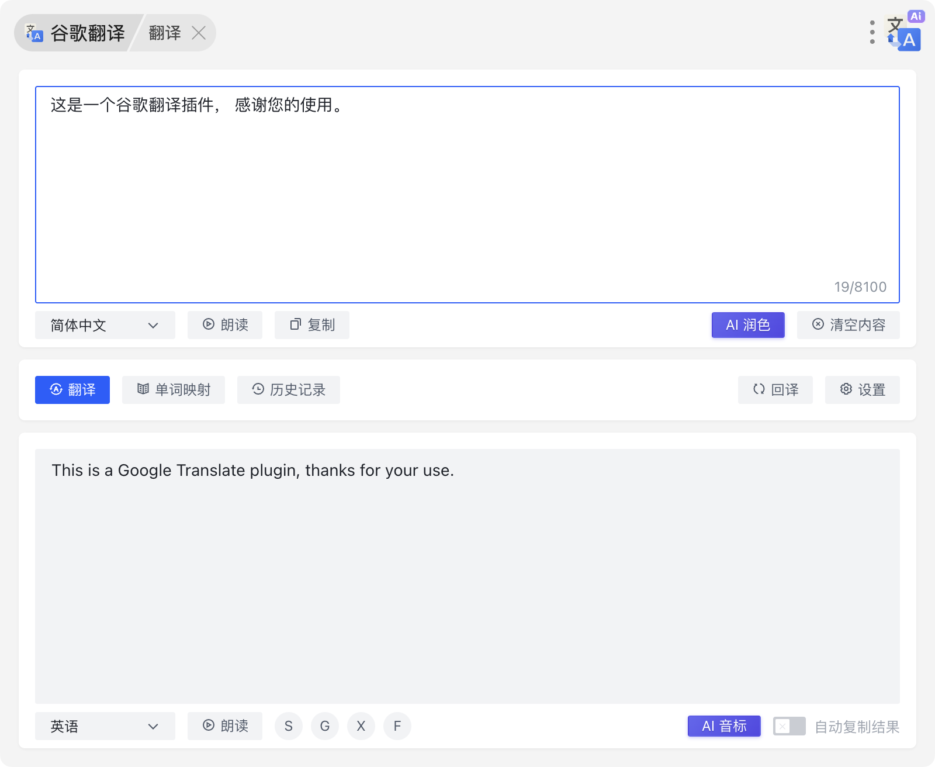Open 历史记录 translation history
Screen dimensions: 935x767
(289, 390)
